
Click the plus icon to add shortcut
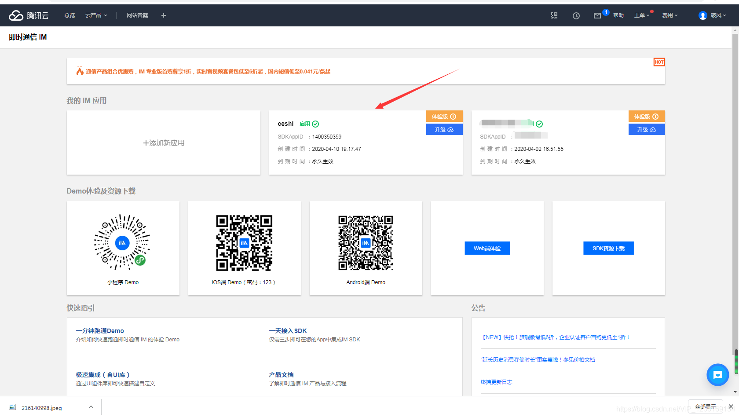pos(164,15)
